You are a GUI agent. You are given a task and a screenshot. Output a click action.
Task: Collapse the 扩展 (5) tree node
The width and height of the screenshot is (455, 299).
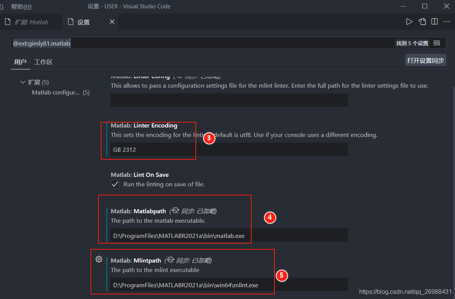point(23,82)
